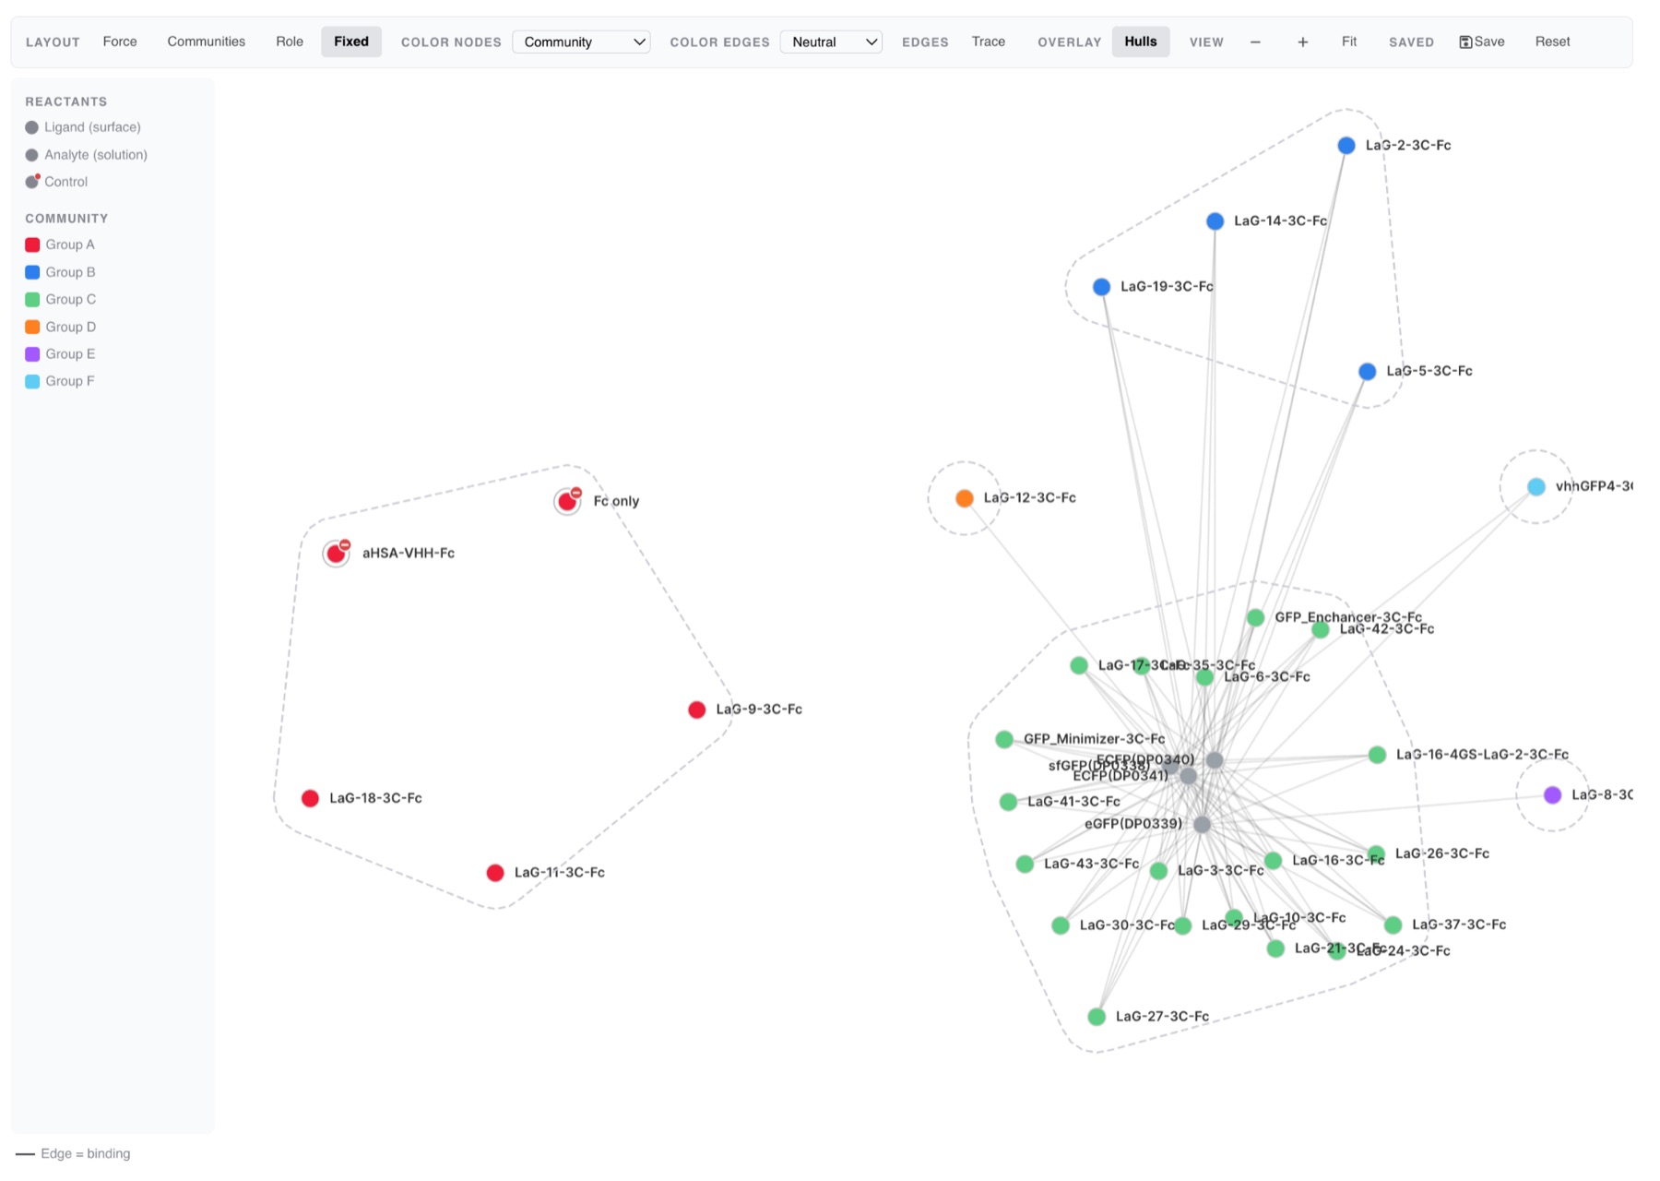Select the LaG-5-3C-Fc blue node
Viewport: 1660px width, 1181px height.
click(1368, 372)
